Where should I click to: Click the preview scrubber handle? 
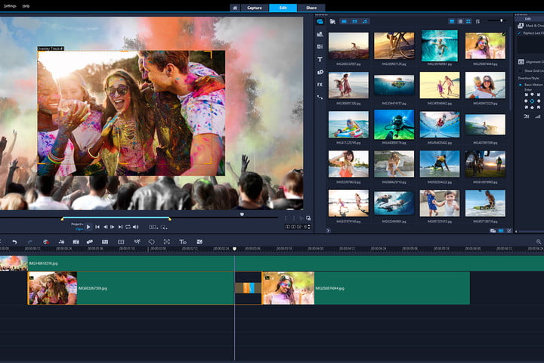coord(242,214)
